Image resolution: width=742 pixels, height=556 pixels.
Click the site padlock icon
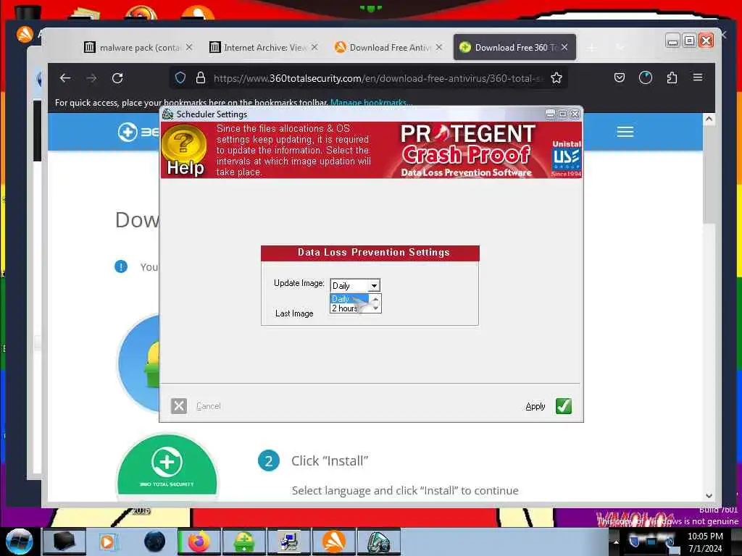201,78
